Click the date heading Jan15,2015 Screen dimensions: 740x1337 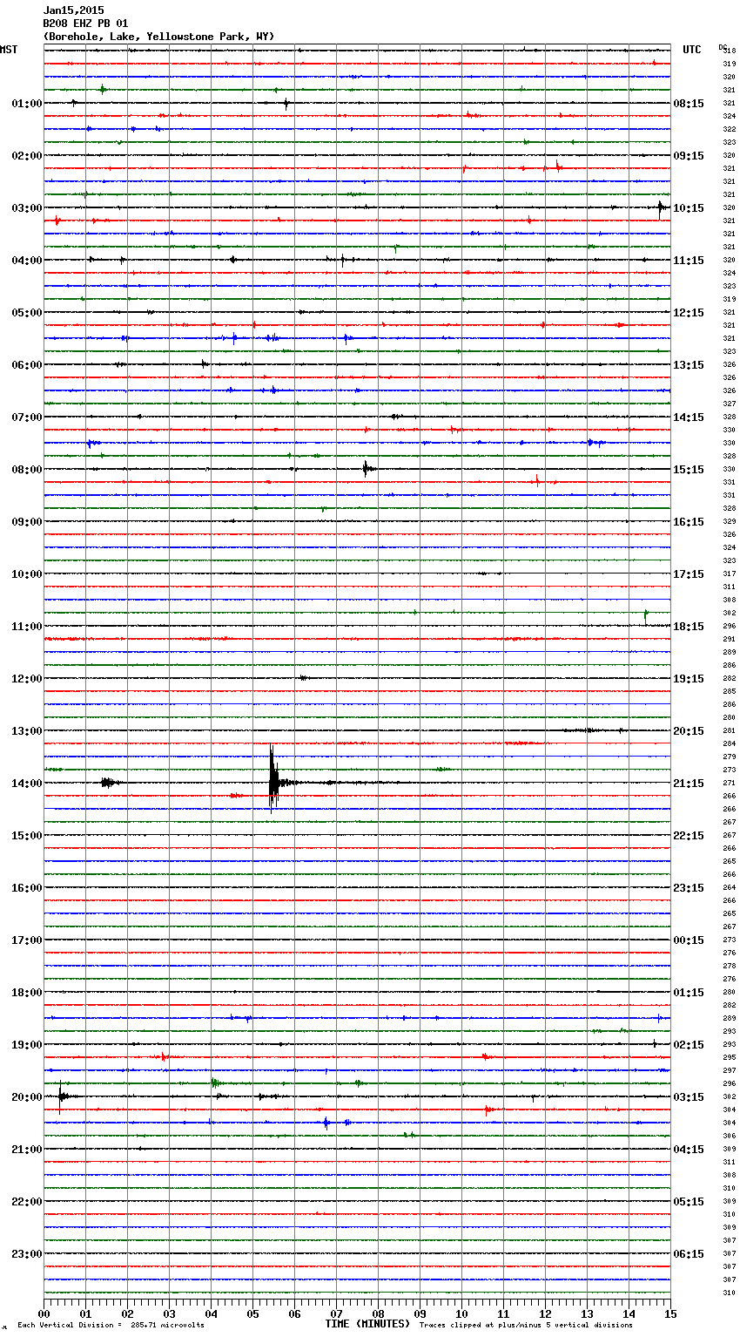click(73, 10)
